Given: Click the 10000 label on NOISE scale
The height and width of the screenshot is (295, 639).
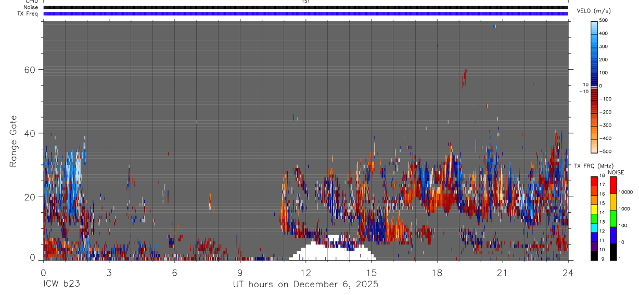Looking at the screenshot, I should pos(625,192).
